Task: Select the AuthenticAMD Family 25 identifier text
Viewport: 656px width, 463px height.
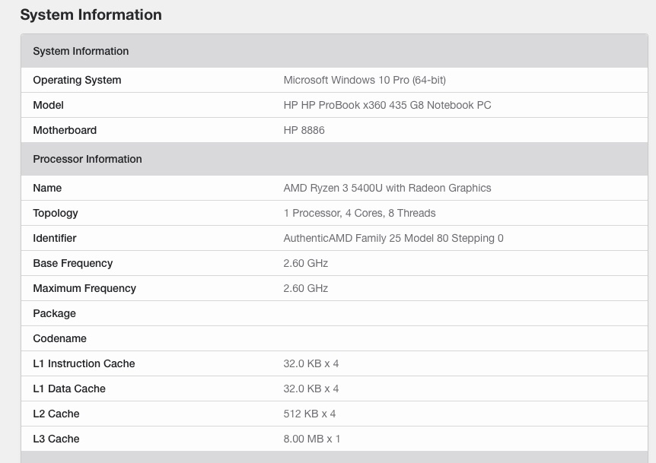Action: pyautogui.click(x=393, y=238)
